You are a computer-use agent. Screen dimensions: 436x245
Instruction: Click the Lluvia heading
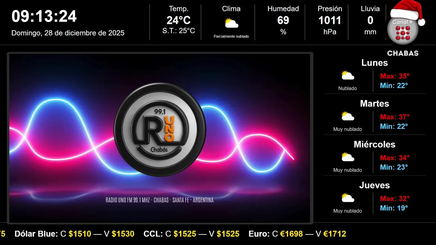[x=370, y=9]
